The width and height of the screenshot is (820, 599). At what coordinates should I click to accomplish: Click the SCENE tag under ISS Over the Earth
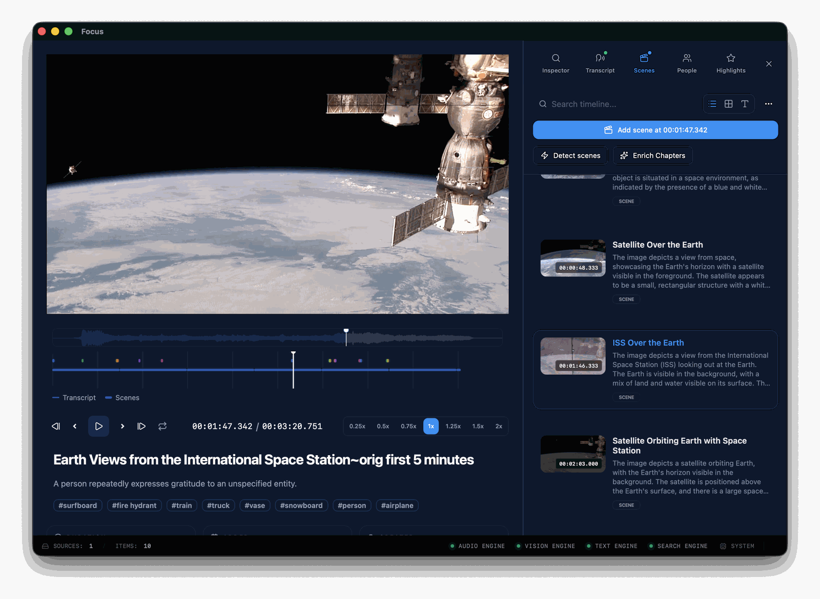(626, 397)
